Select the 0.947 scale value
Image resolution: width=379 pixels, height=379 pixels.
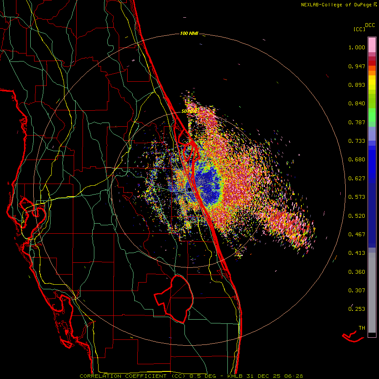coord(357,66)
